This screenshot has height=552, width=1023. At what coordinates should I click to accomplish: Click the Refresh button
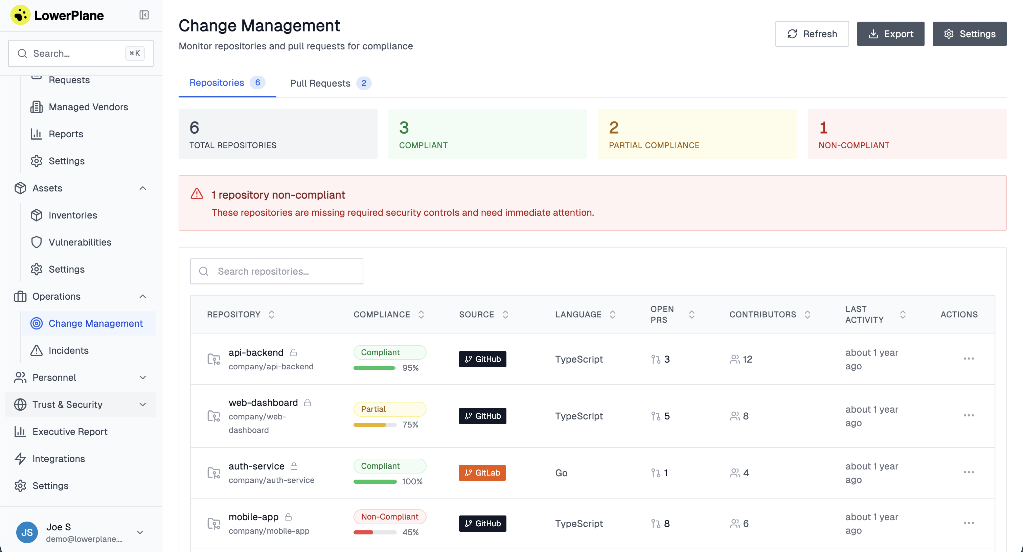(812, 34)
